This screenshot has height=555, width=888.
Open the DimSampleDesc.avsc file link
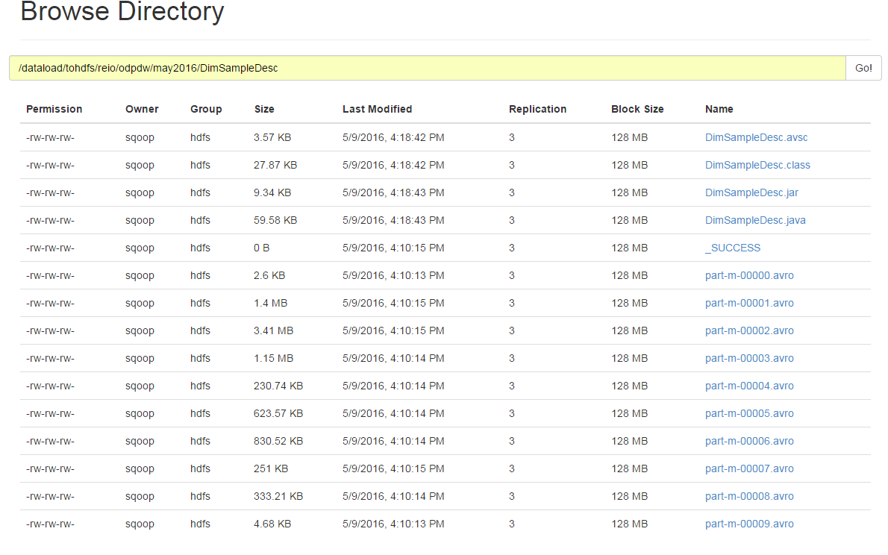[756, 137]
